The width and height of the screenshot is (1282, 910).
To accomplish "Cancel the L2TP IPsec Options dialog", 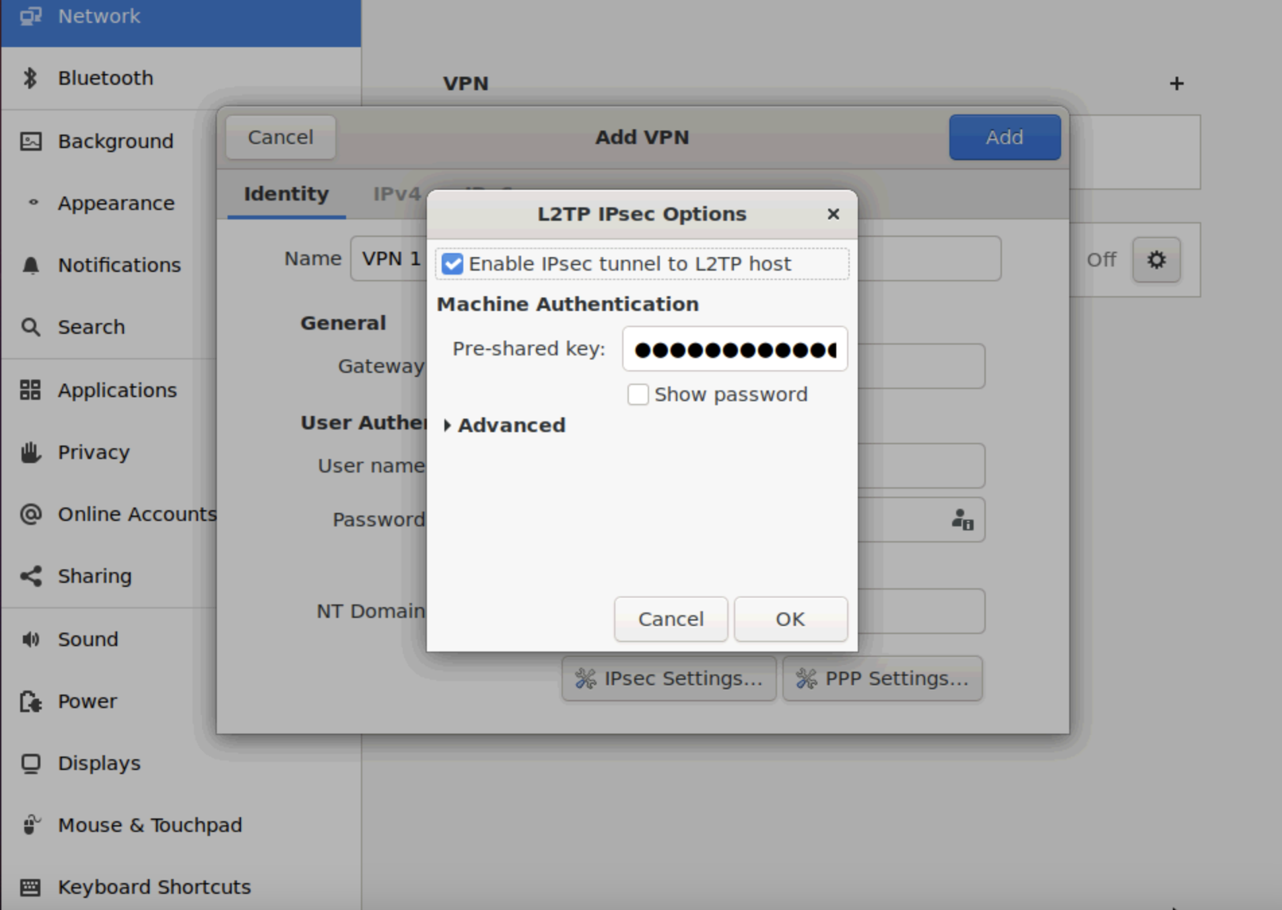I will click(671, 619).
